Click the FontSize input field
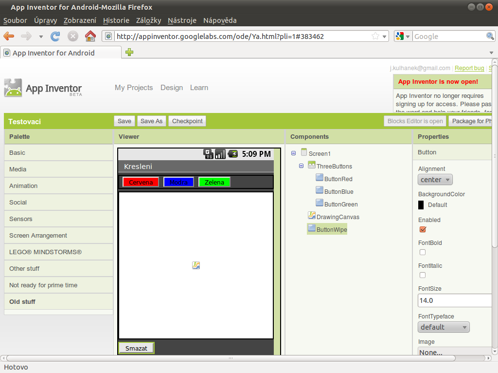The height and width of the screenshot is (373, 498). [x=455, y=300]
